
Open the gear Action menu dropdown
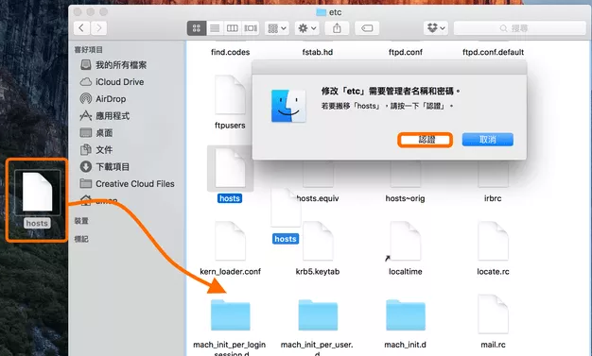pyautogui.click(x=307, y=28)
